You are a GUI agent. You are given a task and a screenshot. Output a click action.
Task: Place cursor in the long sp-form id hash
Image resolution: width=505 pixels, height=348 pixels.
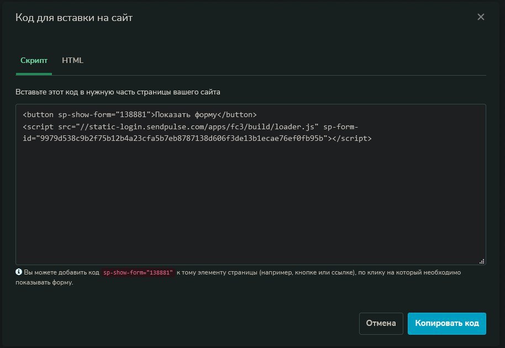pyautogui.click(x=182, y=139)
